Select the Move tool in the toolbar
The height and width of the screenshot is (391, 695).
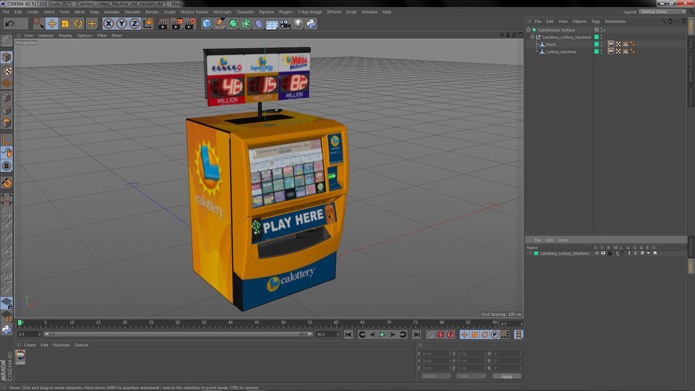click(52, 24)
